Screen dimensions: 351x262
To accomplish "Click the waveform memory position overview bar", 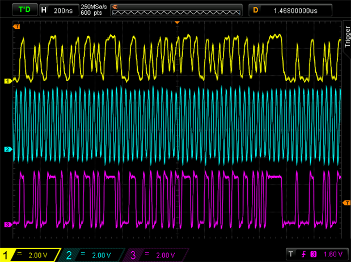I will click(x=176, y=10).
